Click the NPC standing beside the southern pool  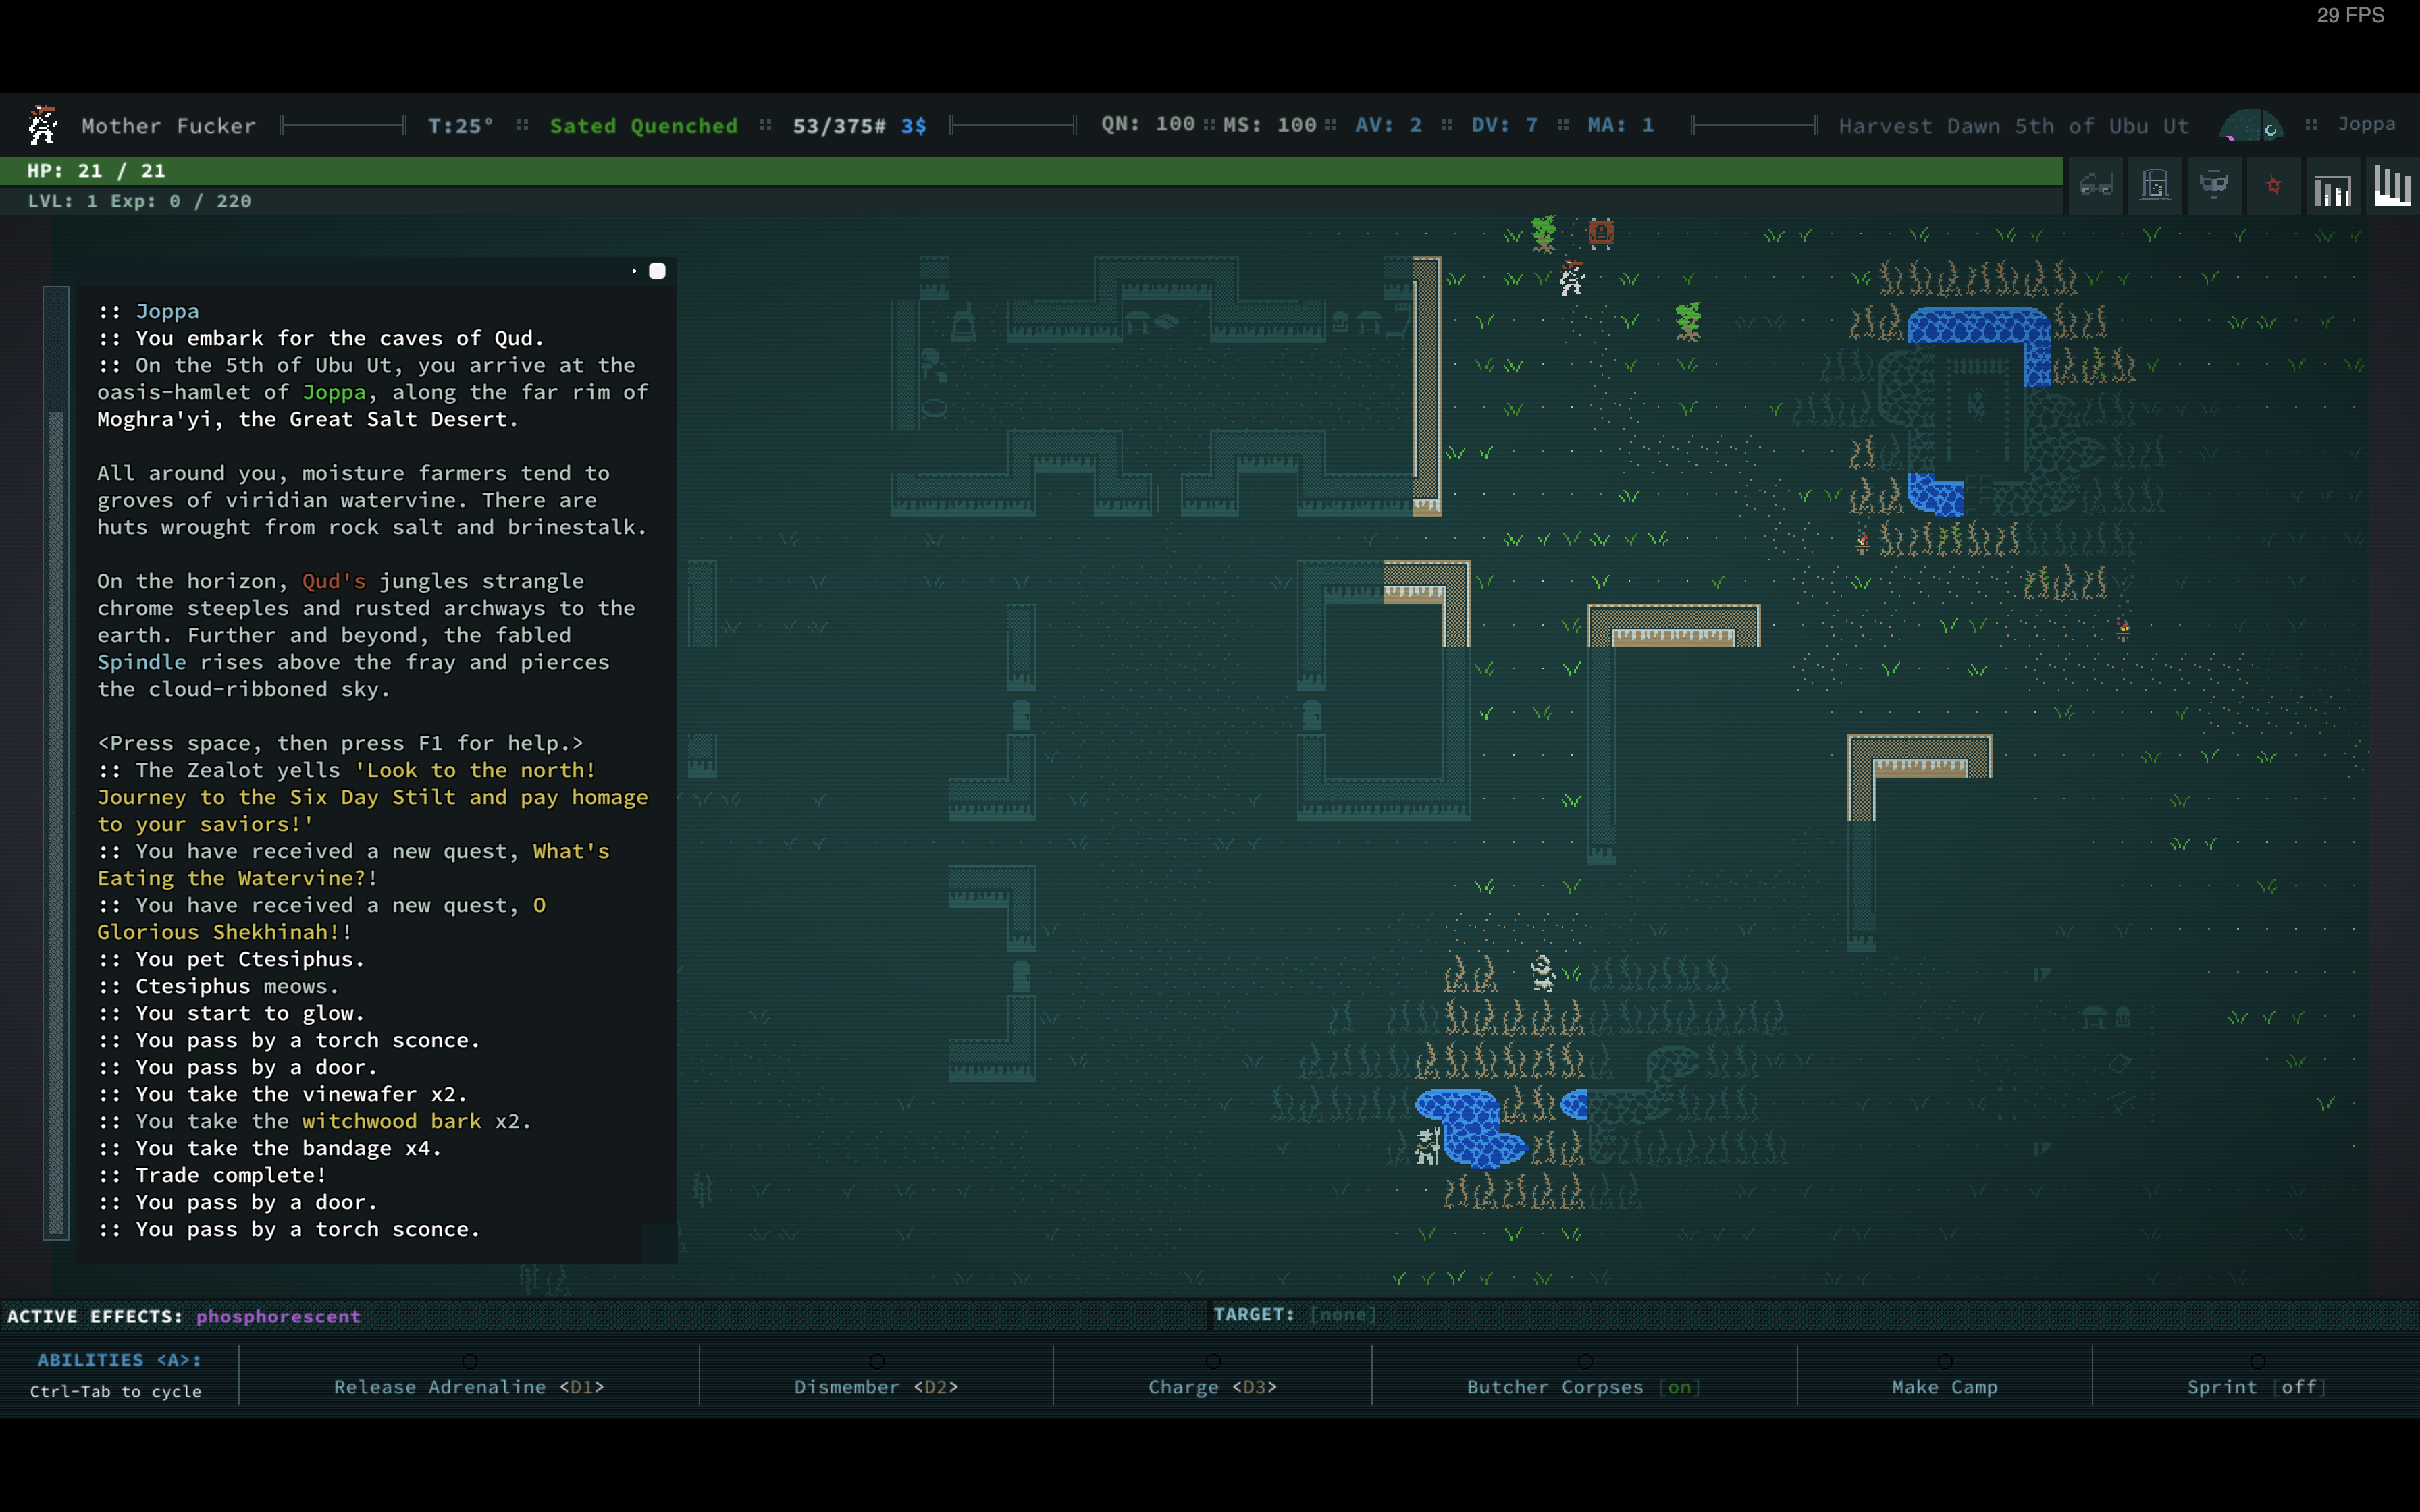[x=1428, y=1146]
